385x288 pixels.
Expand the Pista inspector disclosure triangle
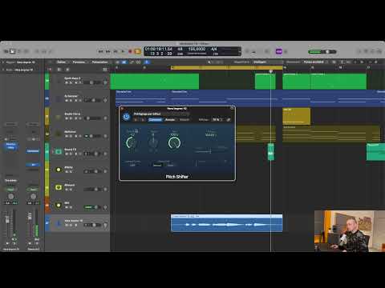tap(3, 70)
